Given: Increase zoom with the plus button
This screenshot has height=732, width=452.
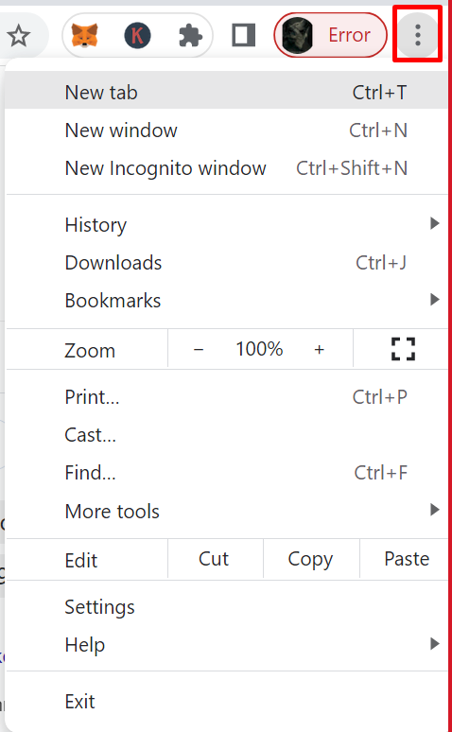Looking at the screenshot, I should pos(319,349).
